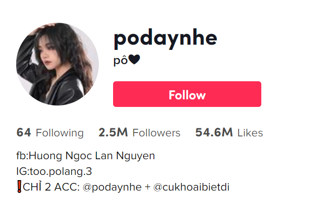
Task: Select the IG:too.polang.3 bio line
Action: point(54,172)
